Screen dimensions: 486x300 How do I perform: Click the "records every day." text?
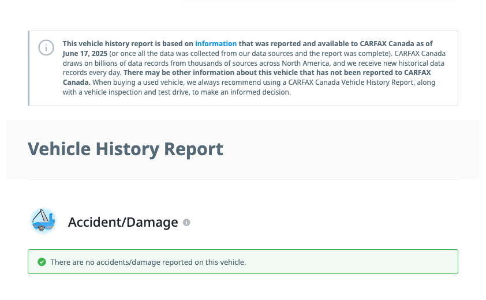(92, 73)
